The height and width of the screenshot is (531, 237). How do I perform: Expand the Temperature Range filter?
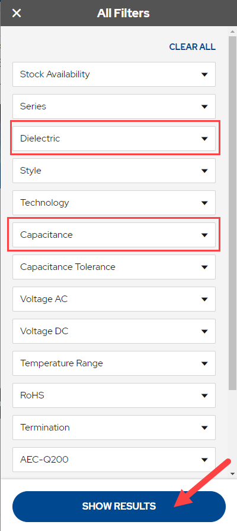click(114, 363)
